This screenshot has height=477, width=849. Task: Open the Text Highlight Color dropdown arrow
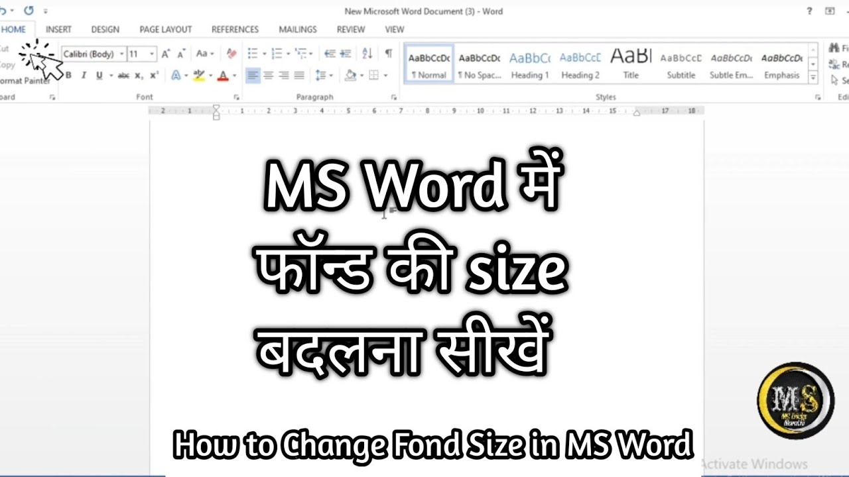click(x=210, y=76)
